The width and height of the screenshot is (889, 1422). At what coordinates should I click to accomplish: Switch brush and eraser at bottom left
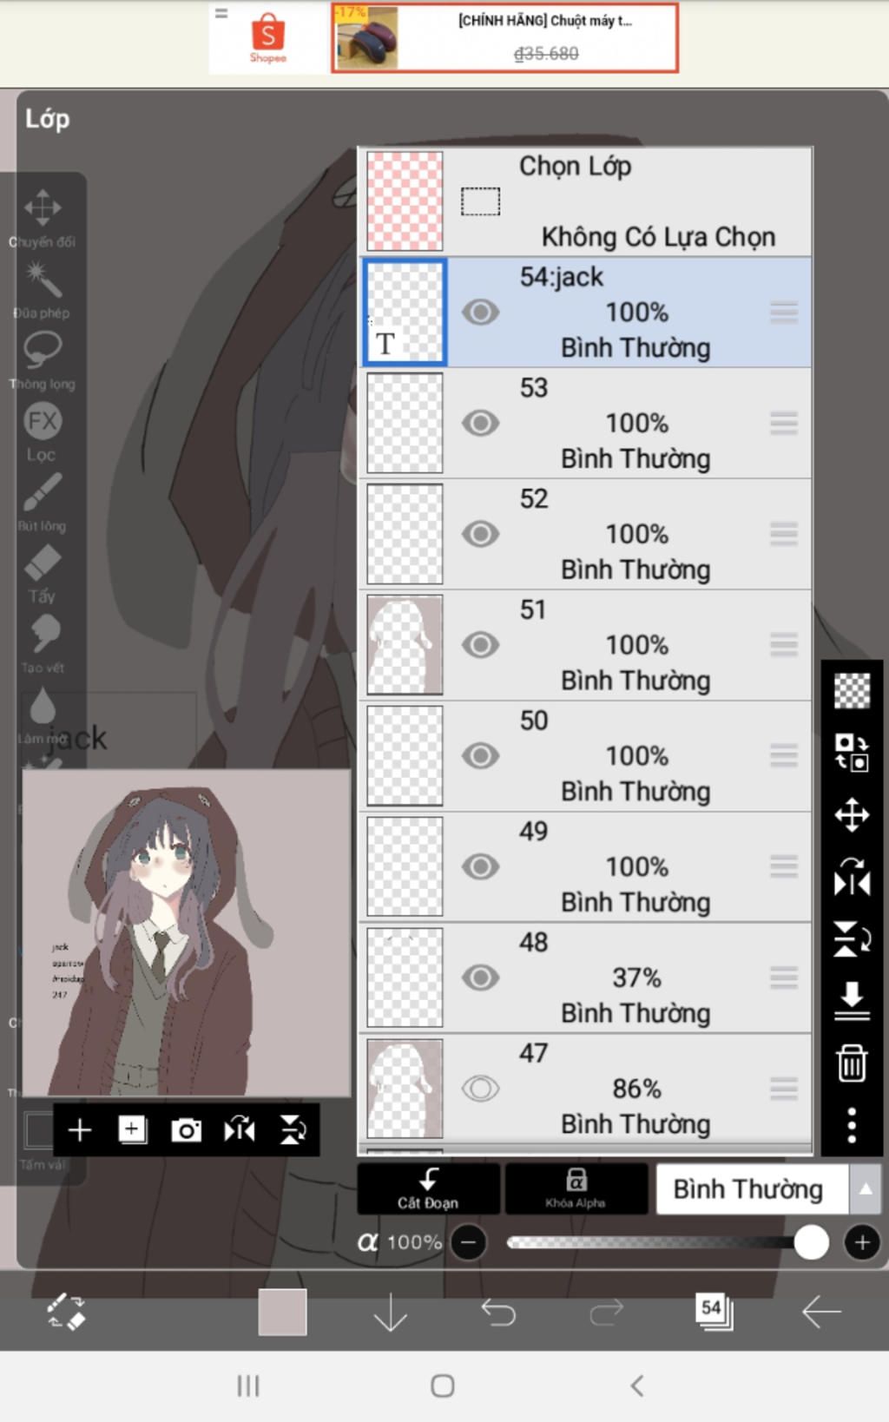[x=65, y=1312]
